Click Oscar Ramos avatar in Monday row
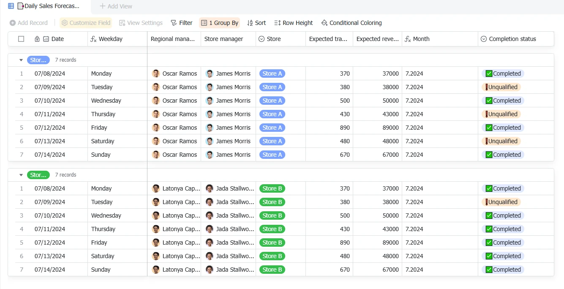This screenshot has width=564, height=289. [156, 74]
